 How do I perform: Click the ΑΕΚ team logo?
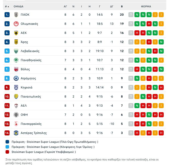(16, 33)
